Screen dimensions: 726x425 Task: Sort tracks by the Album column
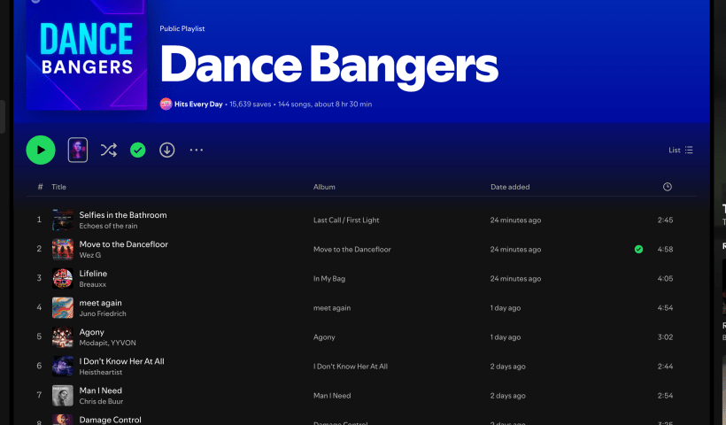click(324, 187)
